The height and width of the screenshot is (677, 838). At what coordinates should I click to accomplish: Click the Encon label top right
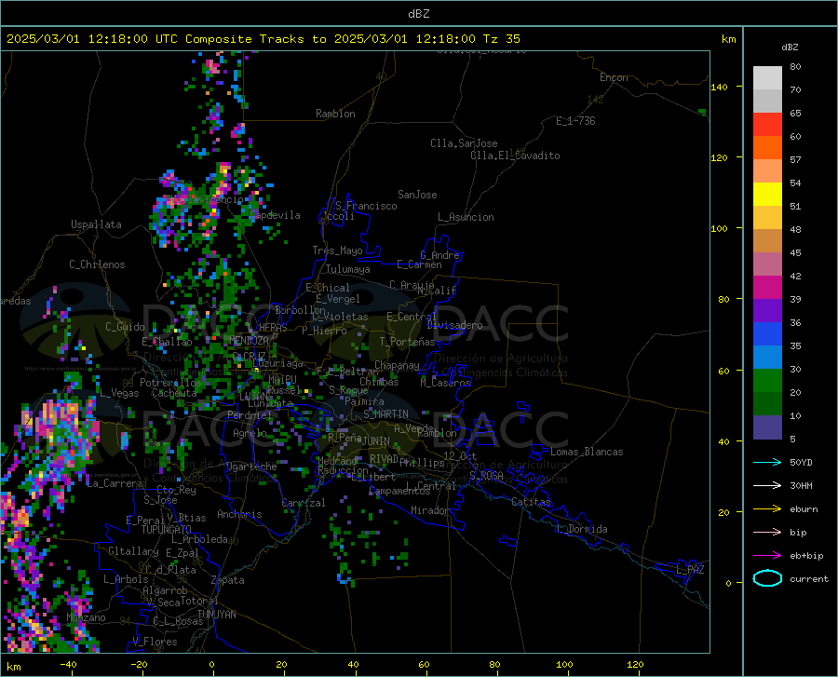point(614,77)
